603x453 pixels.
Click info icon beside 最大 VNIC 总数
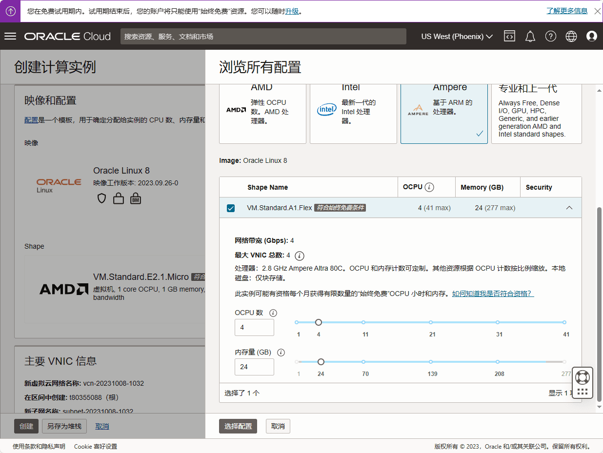coord(300,256)
